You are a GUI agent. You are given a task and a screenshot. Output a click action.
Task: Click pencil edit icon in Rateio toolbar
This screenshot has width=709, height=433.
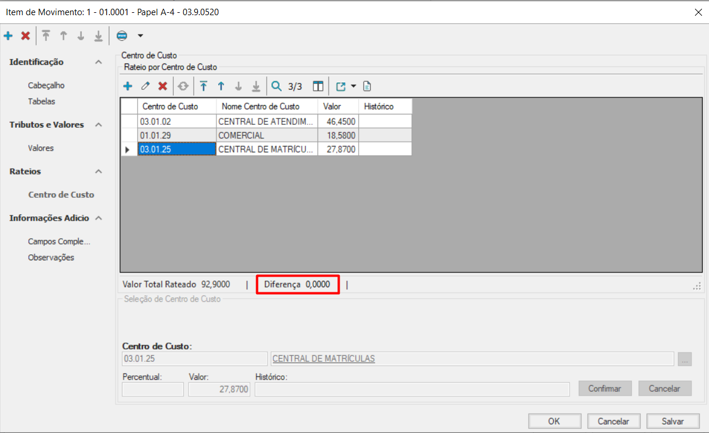click(x=145, y=86)
